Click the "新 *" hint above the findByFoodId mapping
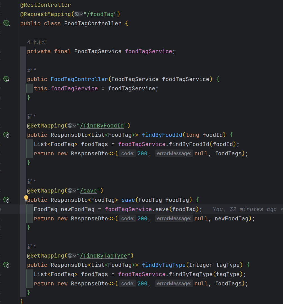This screenshot has width=283, height=304. [32, 116]
